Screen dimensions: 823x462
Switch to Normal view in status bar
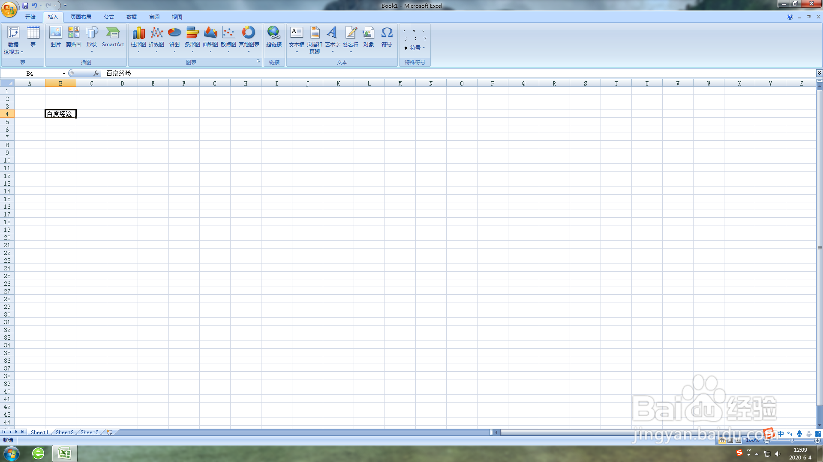(722, 440)
